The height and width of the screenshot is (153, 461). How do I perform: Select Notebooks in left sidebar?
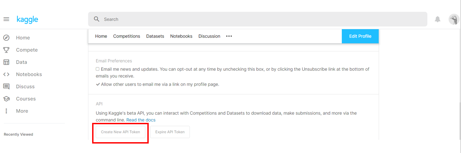[x=29, y=74]
